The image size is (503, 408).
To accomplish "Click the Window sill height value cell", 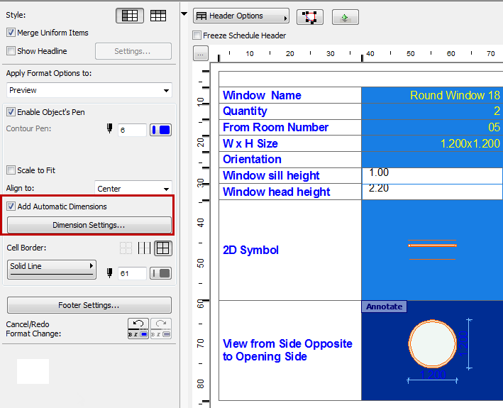I will point(432,175).
